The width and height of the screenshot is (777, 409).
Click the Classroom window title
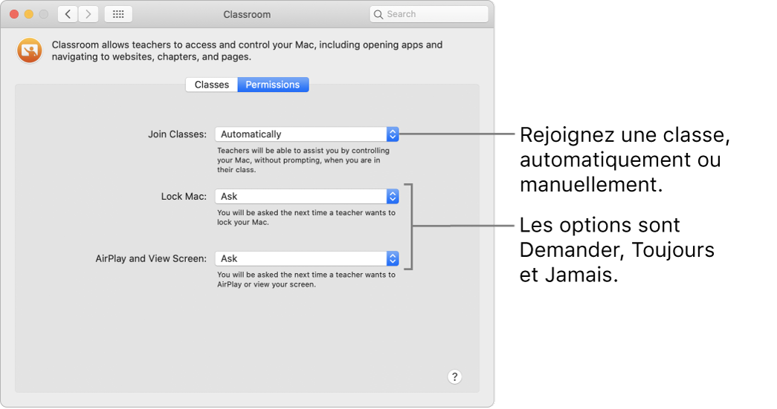coord(247,14)
